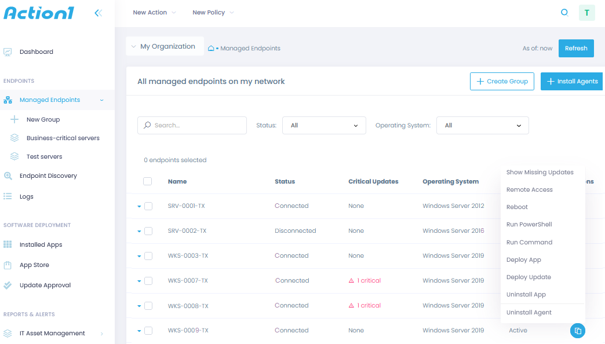605x344 pixels.
Task: Click inside the Search text field
Action: pyautogui.click(x=192, y=125)
